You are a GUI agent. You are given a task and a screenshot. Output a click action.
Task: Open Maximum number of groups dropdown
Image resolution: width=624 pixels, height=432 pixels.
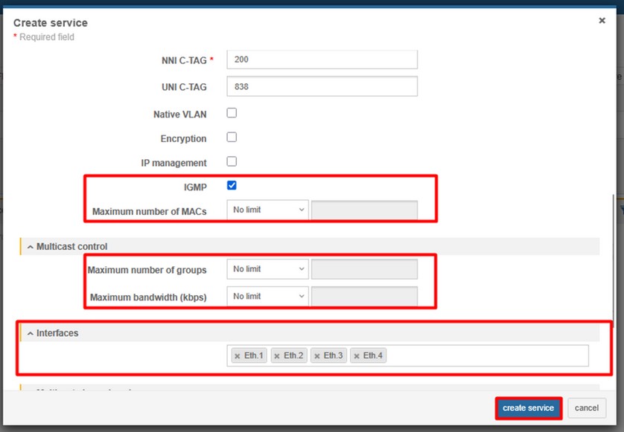point(267,269)
